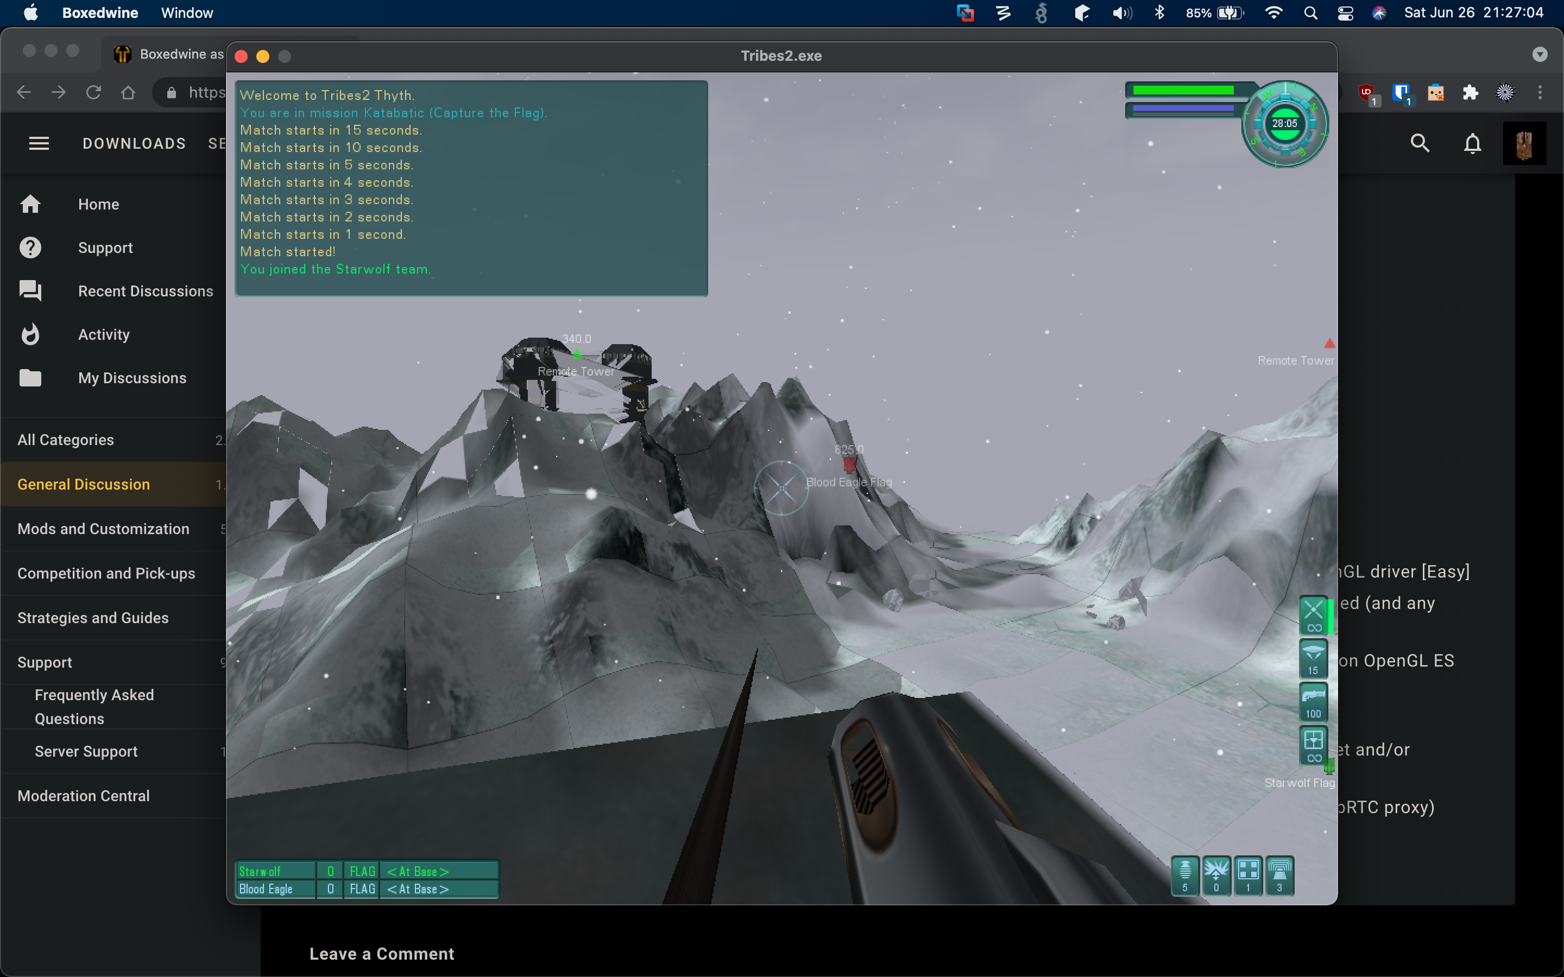
Task: Select the chaingun weapon slot showing 100
Action: click(x=1313, y=702)
